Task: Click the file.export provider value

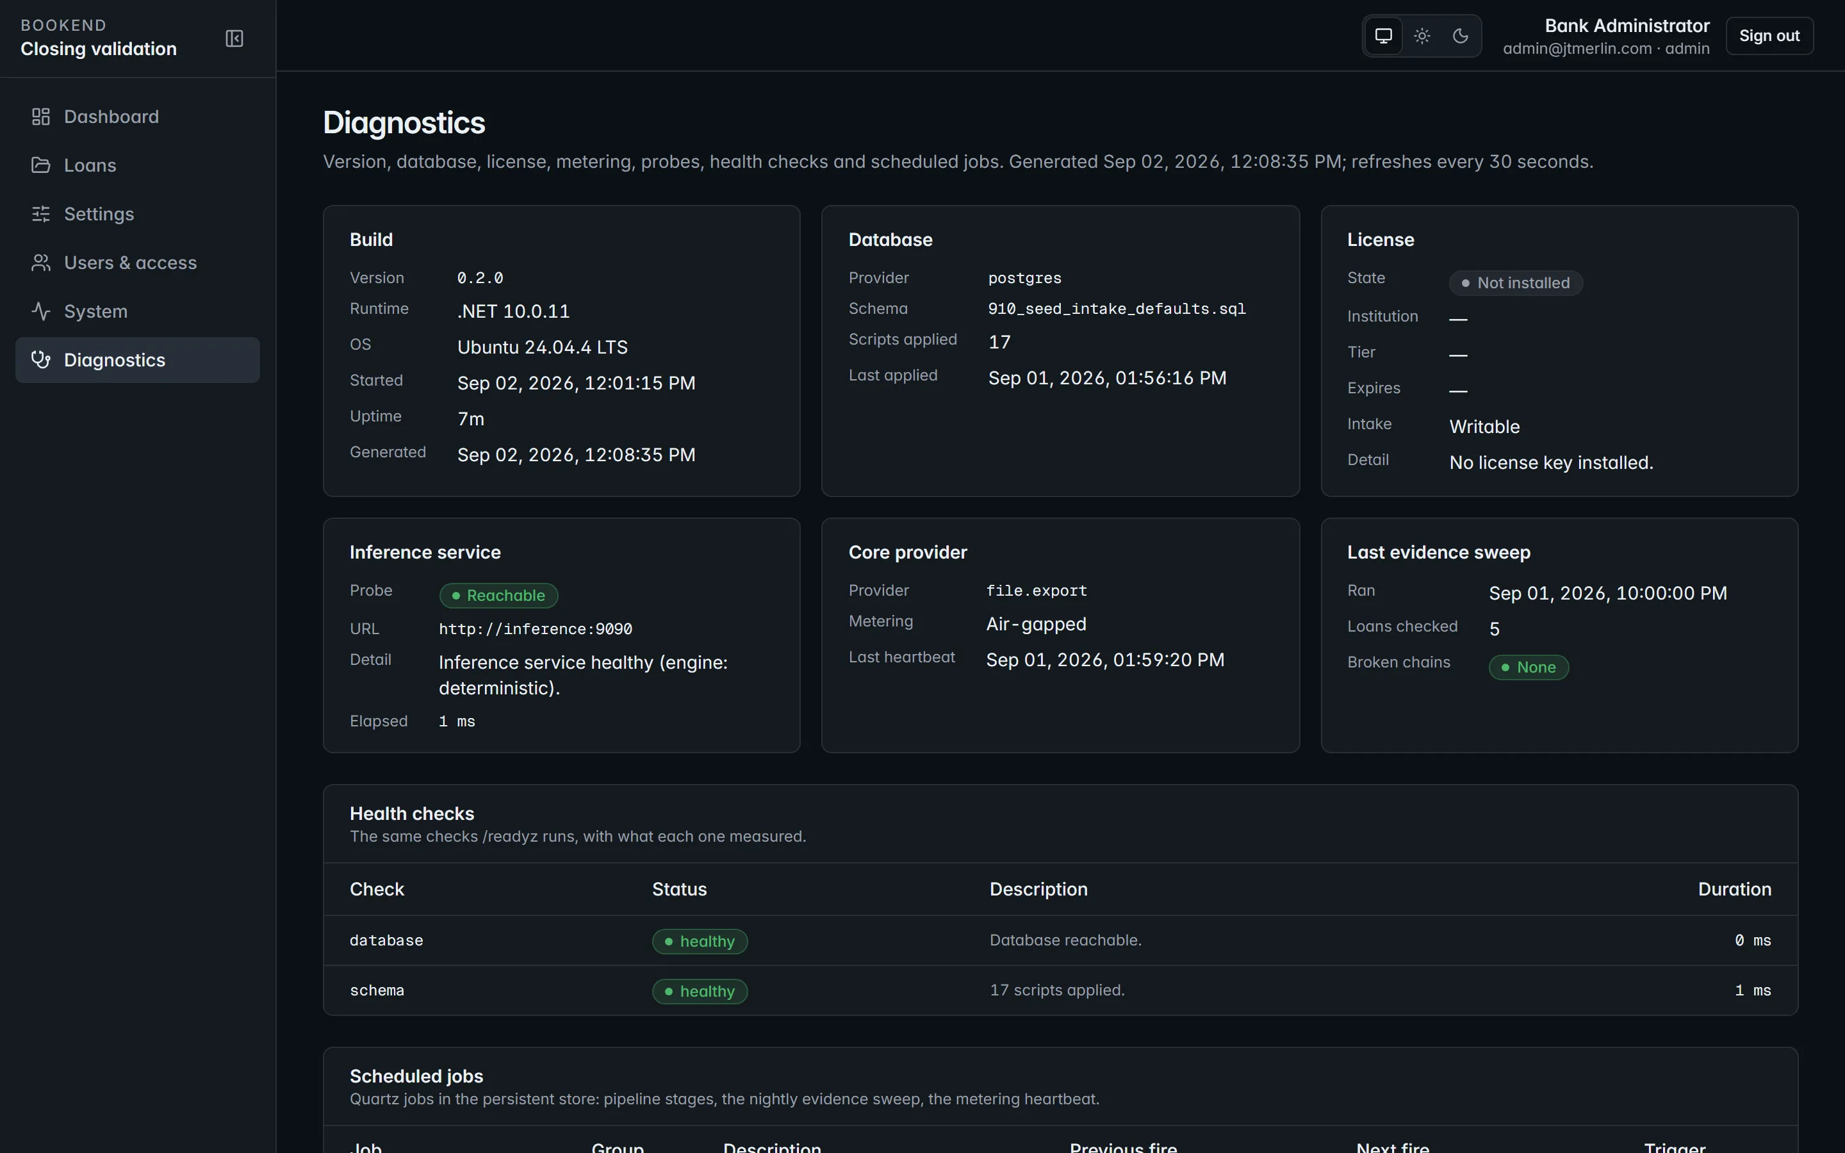Action: 1037,591
